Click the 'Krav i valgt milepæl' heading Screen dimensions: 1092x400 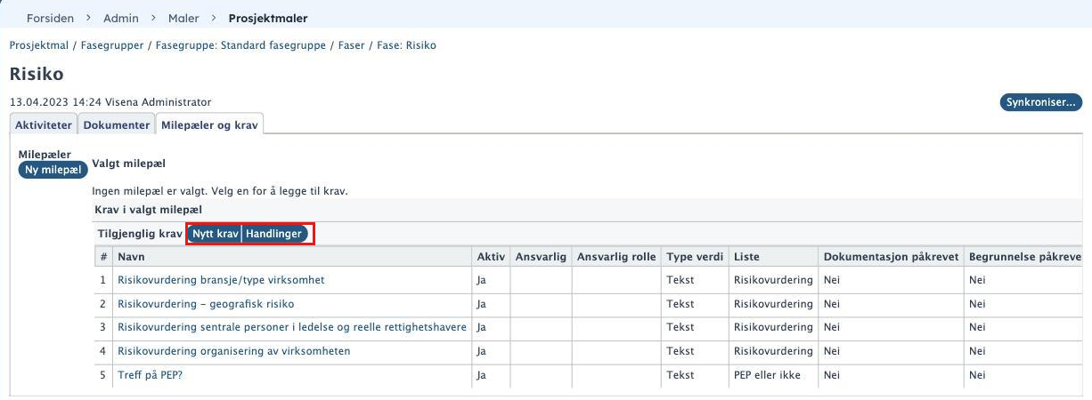[149, 209]
